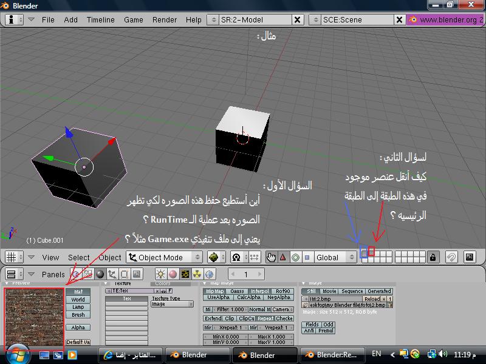Viewport: 486px width, 364px height.
Task: Collapse the top Info header menus triangle
Action: pos(31,20)
